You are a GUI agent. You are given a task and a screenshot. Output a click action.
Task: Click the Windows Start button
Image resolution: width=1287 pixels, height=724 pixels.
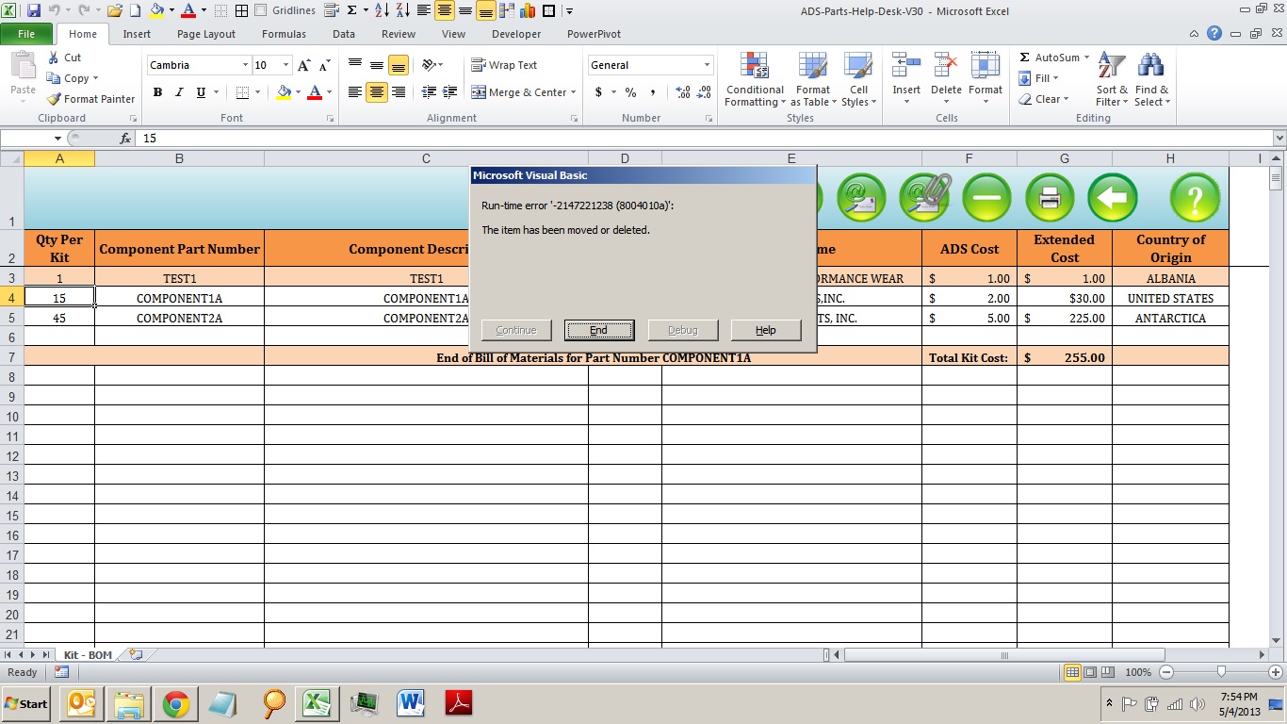point(26,704)
